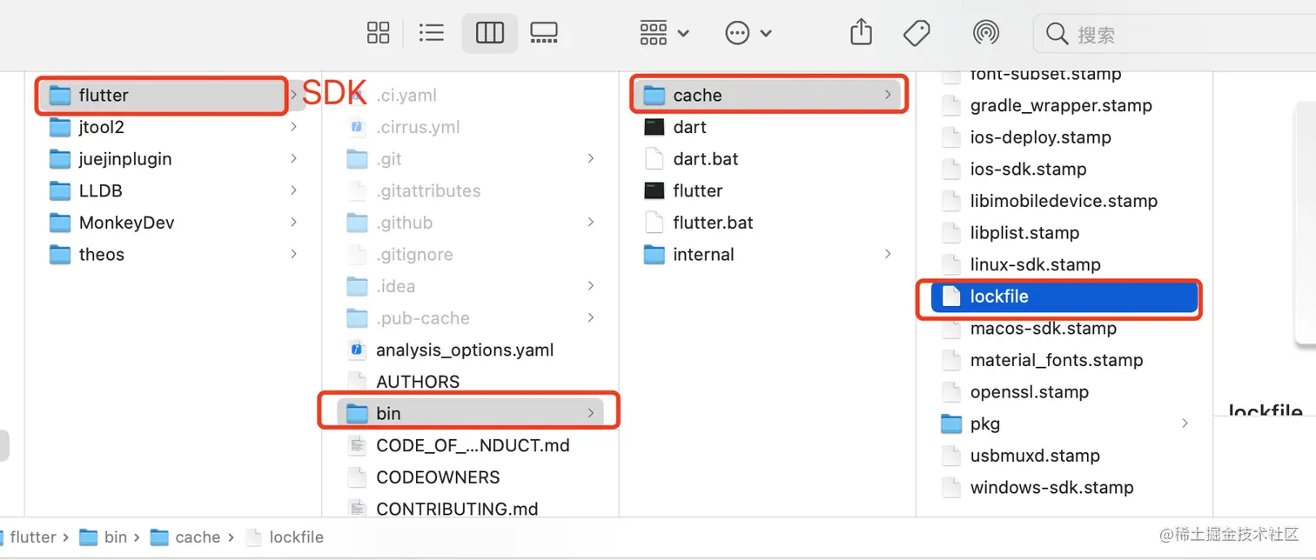Open the action ellipsis menu
Image resolution: width=1316 pixels, height=560 pixels.
748,34
